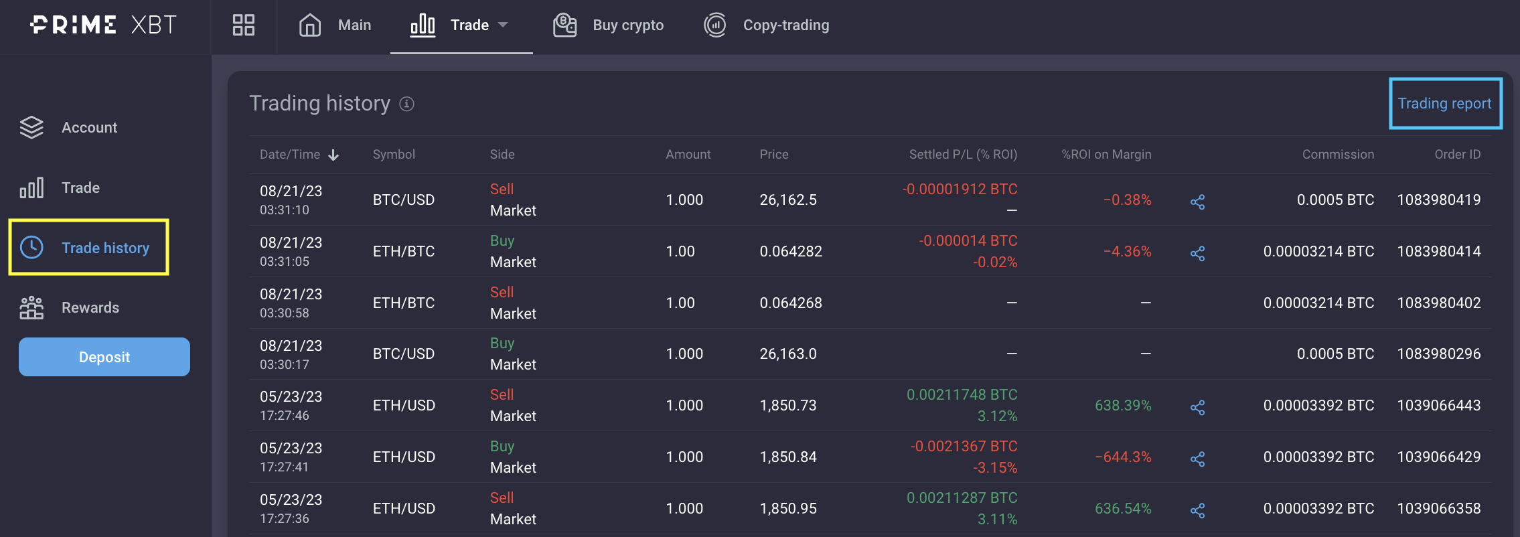Screen dimensions: 1520x537
Task: Share the BTC/USD Sell trade at 03:31:10
Action: pyautogui.click(x=1197, y=202)
